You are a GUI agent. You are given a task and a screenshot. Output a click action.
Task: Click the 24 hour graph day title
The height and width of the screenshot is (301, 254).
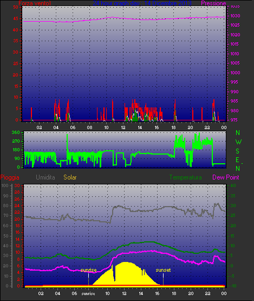click(x=142, y=3)
